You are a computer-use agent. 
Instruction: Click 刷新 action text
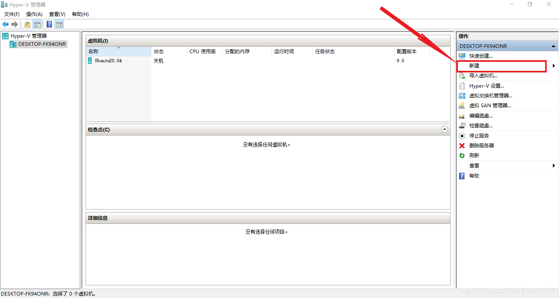[474, 156]
